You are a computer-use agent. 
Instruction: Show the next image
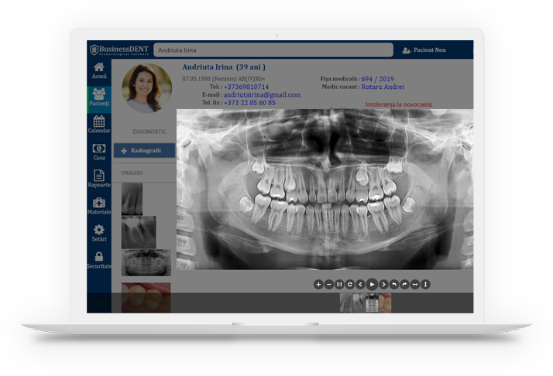click(383, 285)
